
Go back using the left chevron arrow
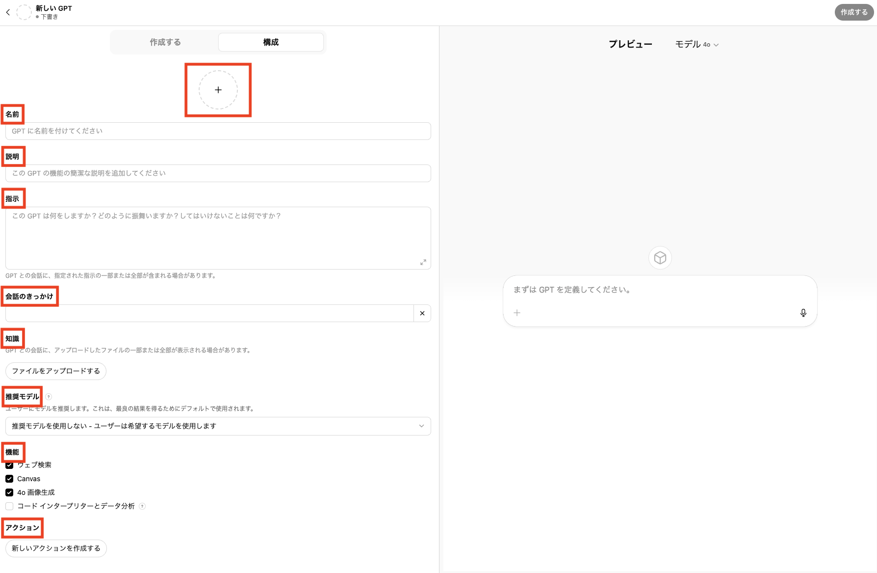pos(8,12)
